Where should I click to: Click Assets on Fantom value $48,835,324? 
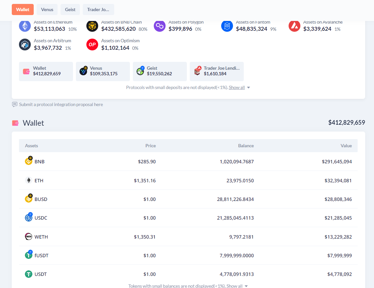coord(251,29)
